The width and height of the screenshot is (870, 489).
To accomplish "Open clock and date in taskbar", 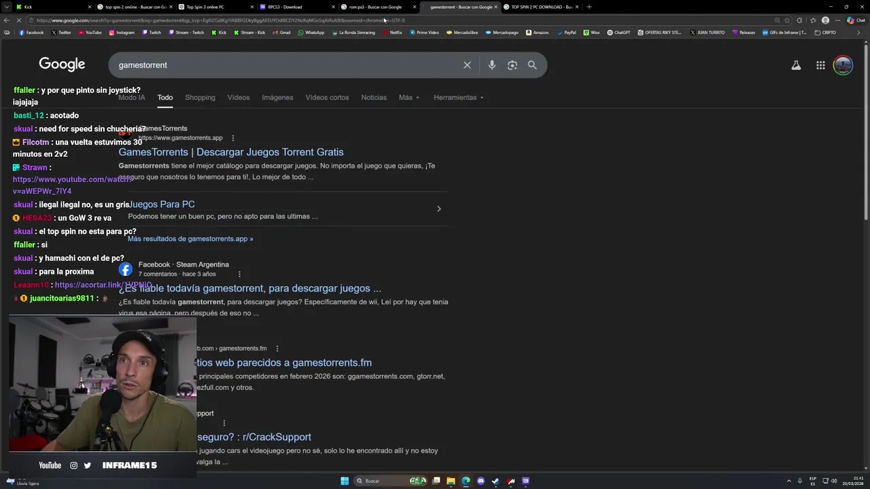I will [853, 481].
